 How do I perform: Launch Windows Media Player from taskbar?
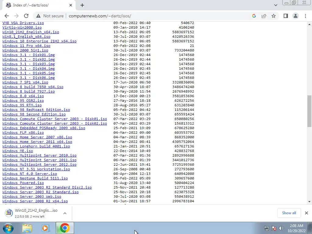tap(45, 228)
